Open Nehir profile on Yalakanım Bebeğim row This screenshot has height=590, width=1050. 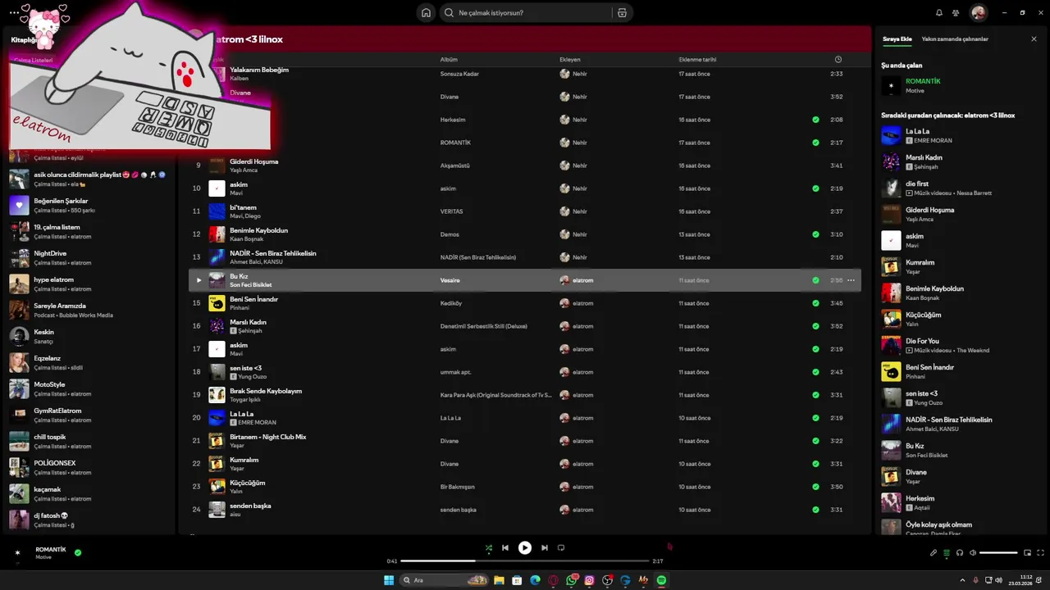[580, 74]
